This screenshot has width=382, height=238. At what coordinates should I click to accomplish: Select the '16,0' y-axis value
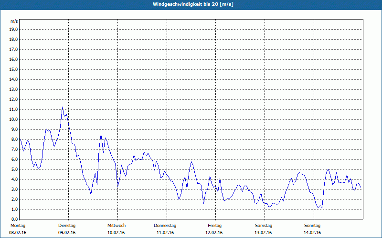pyautogui.click(x=13, y=59)
